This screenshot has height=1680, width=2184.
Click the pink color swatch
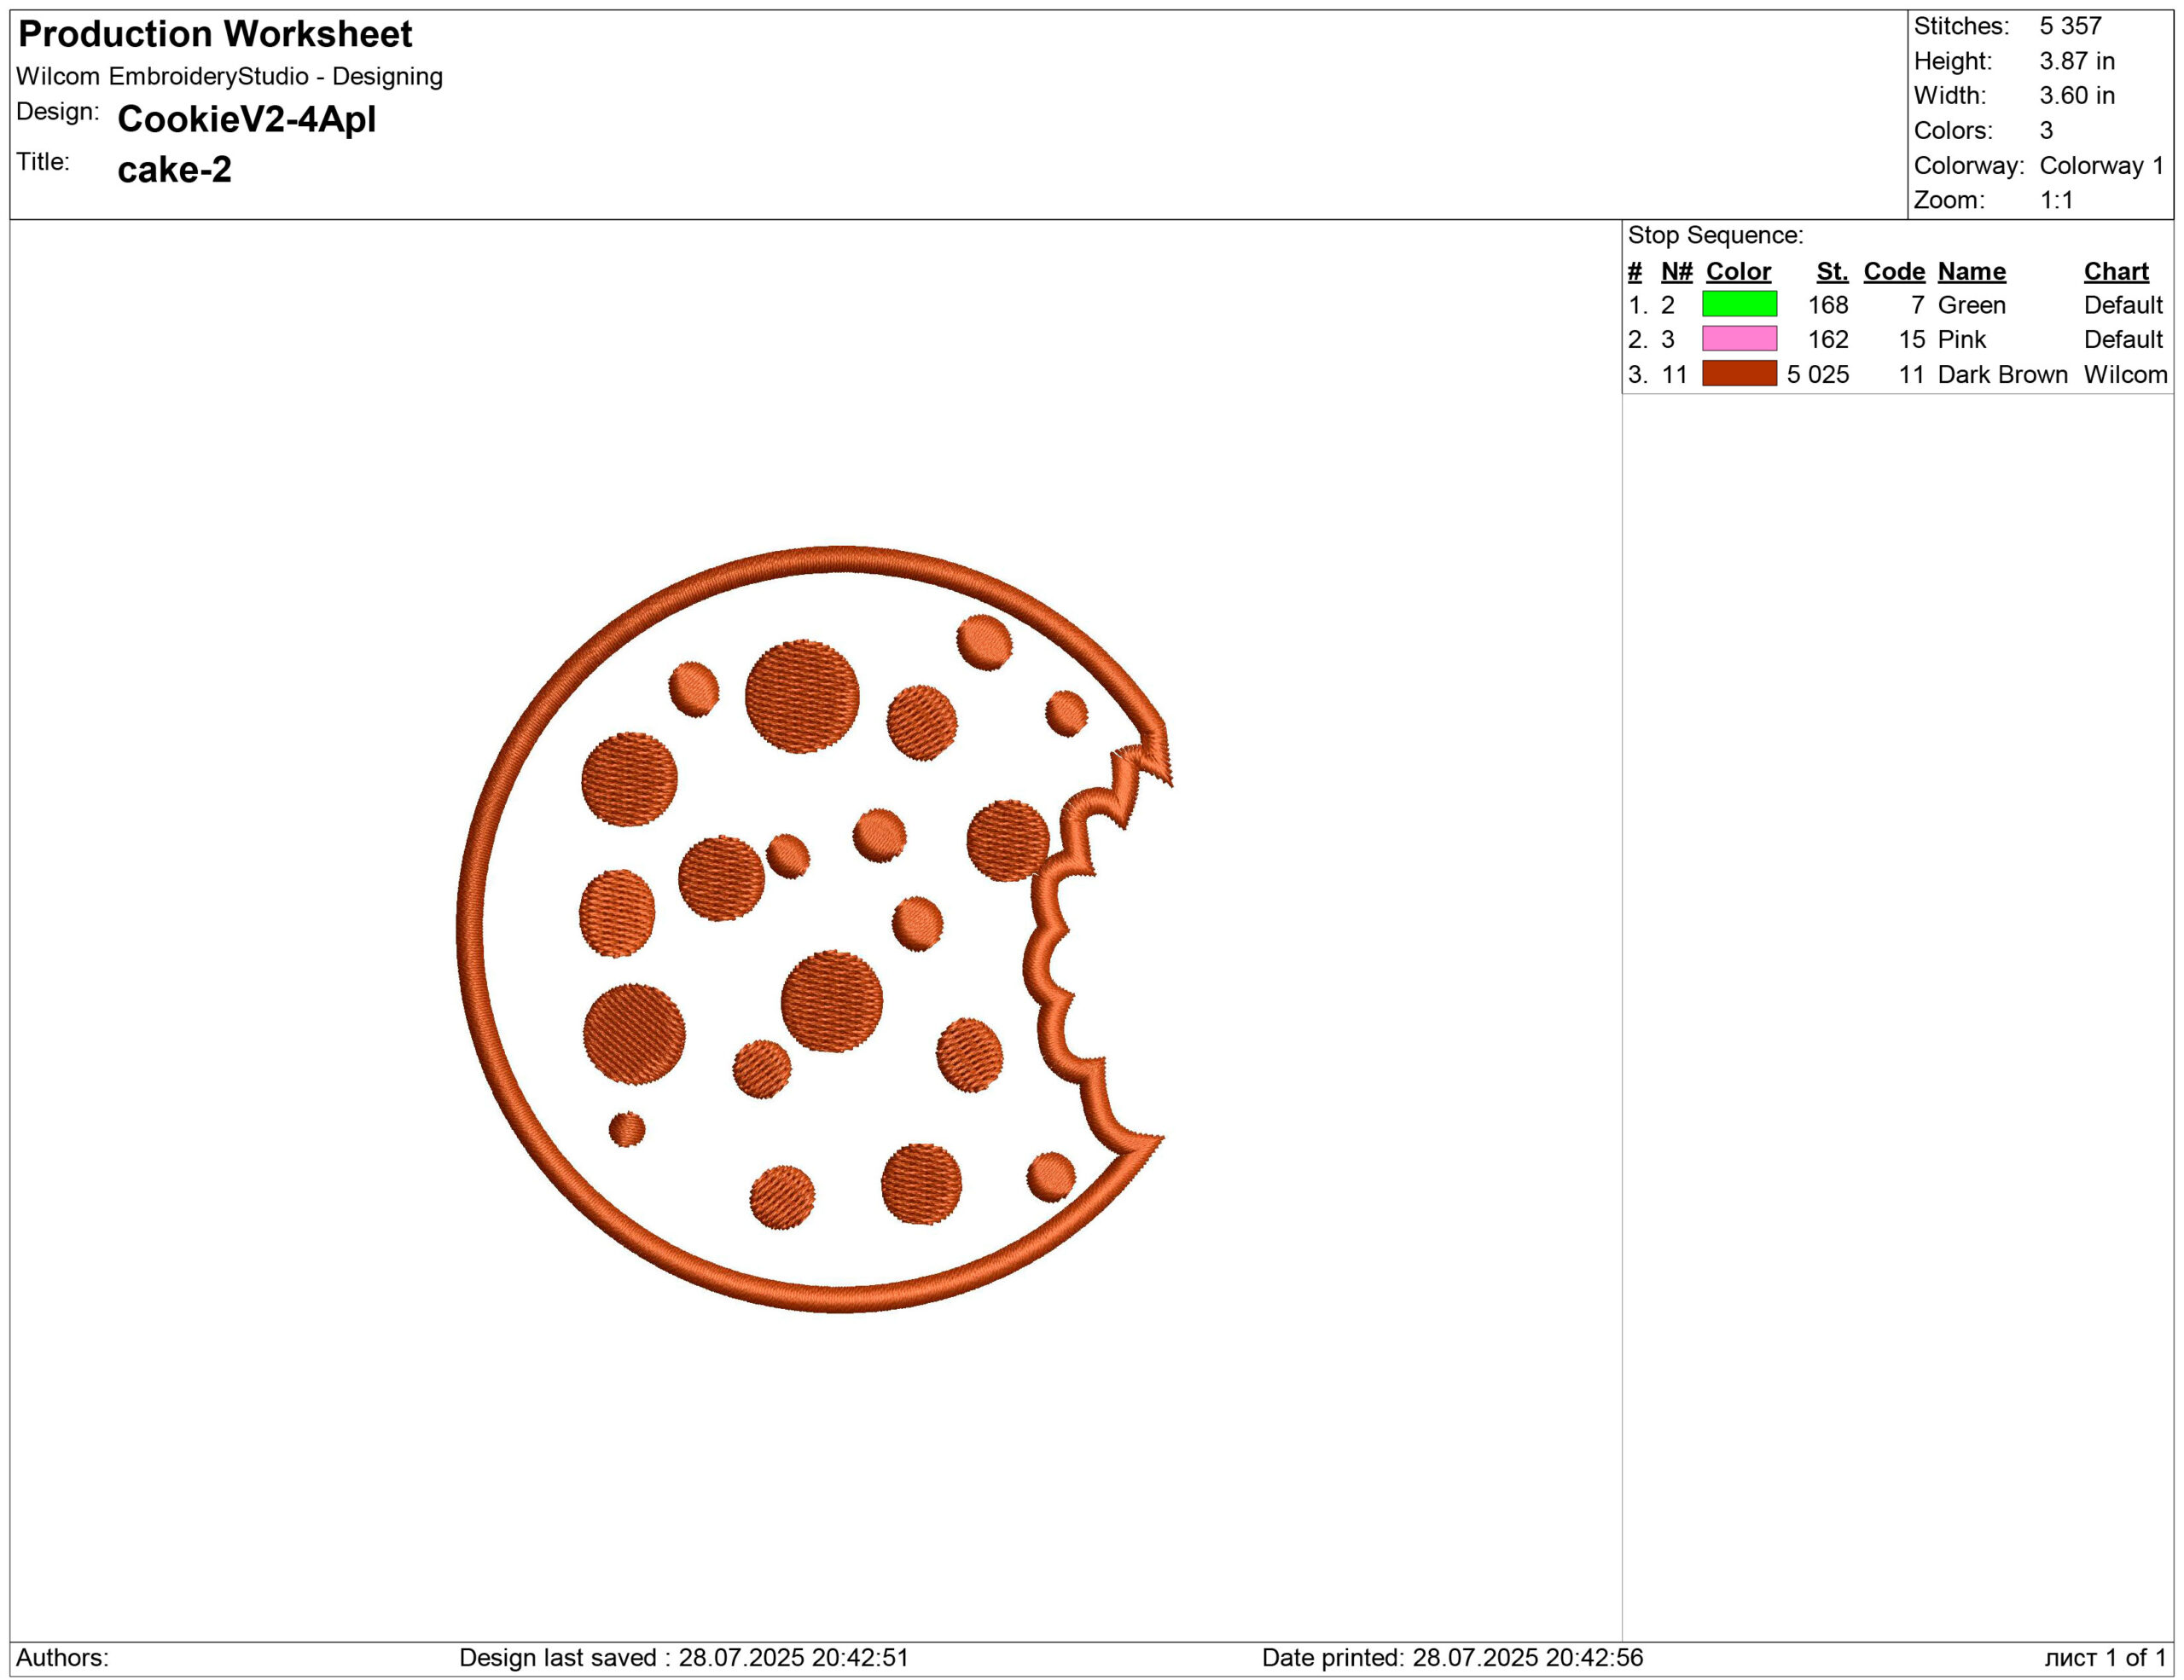tap(1739, 339)
